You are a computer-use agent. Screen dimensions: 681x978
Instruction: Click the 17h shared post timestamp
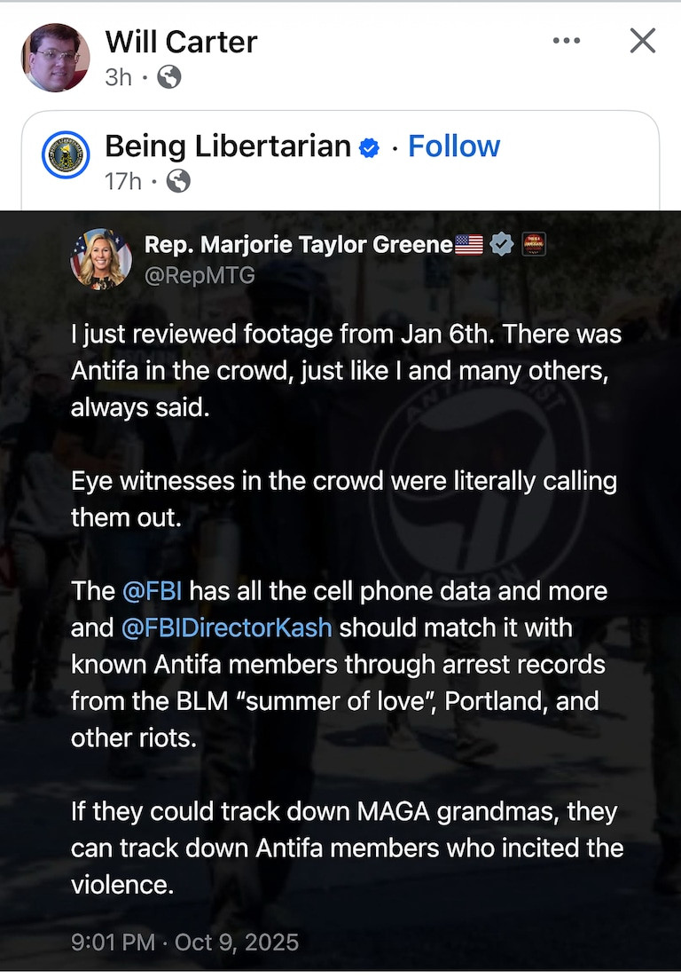tap(122, 182)
